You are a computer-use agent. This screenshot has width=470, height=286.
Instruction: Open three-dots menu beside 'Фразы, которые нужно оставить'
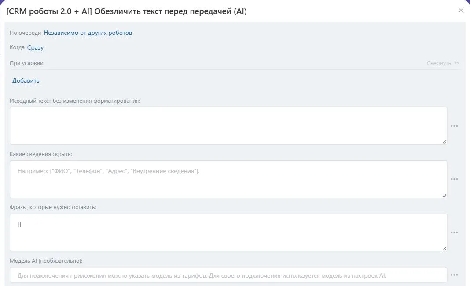pos(454,232)
